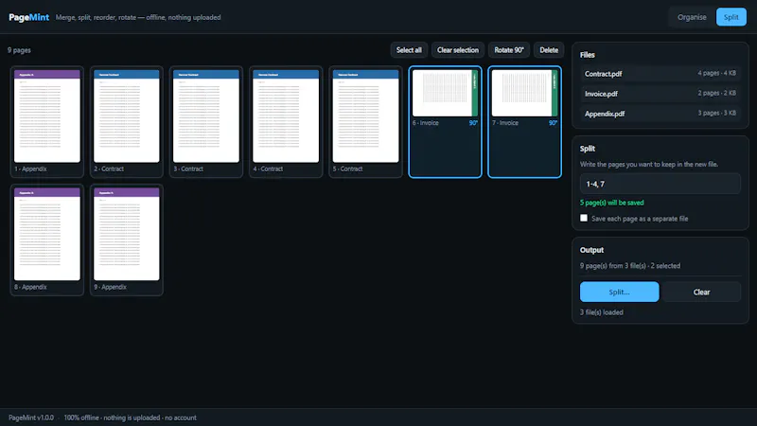The image size is (757, 426).
Task: Click '9 pages' count label
Action: tap(19, 50)
